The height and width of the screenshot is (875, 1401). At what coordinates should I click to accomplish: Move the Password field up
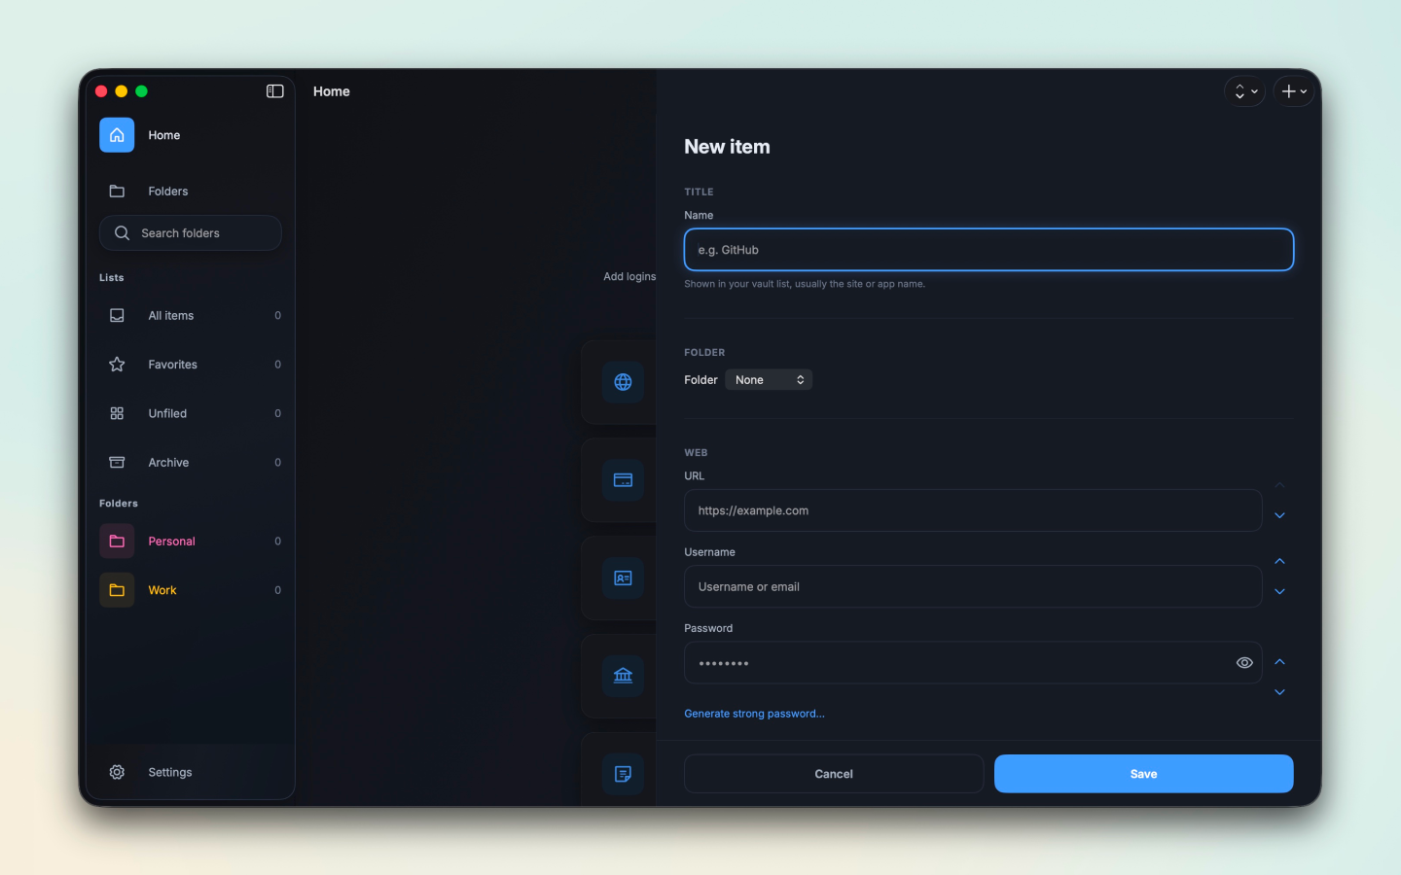1280,662
